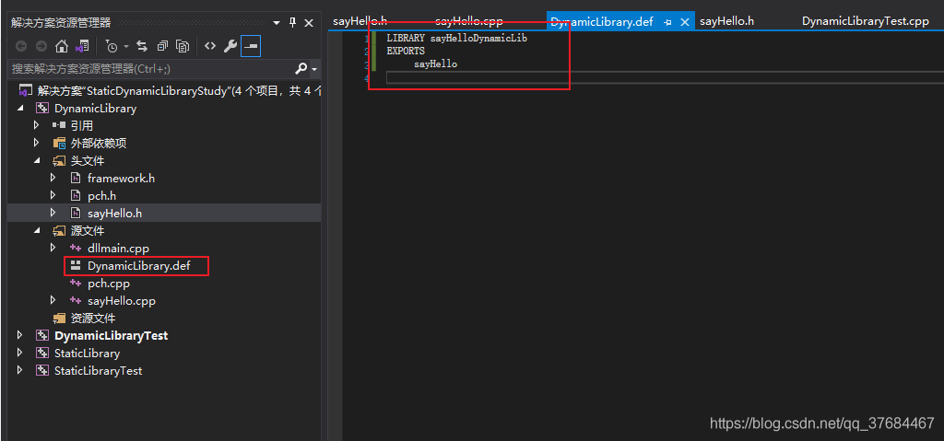
Task: Select the DynamicLibraryTest project
Action: coord(111,335)
